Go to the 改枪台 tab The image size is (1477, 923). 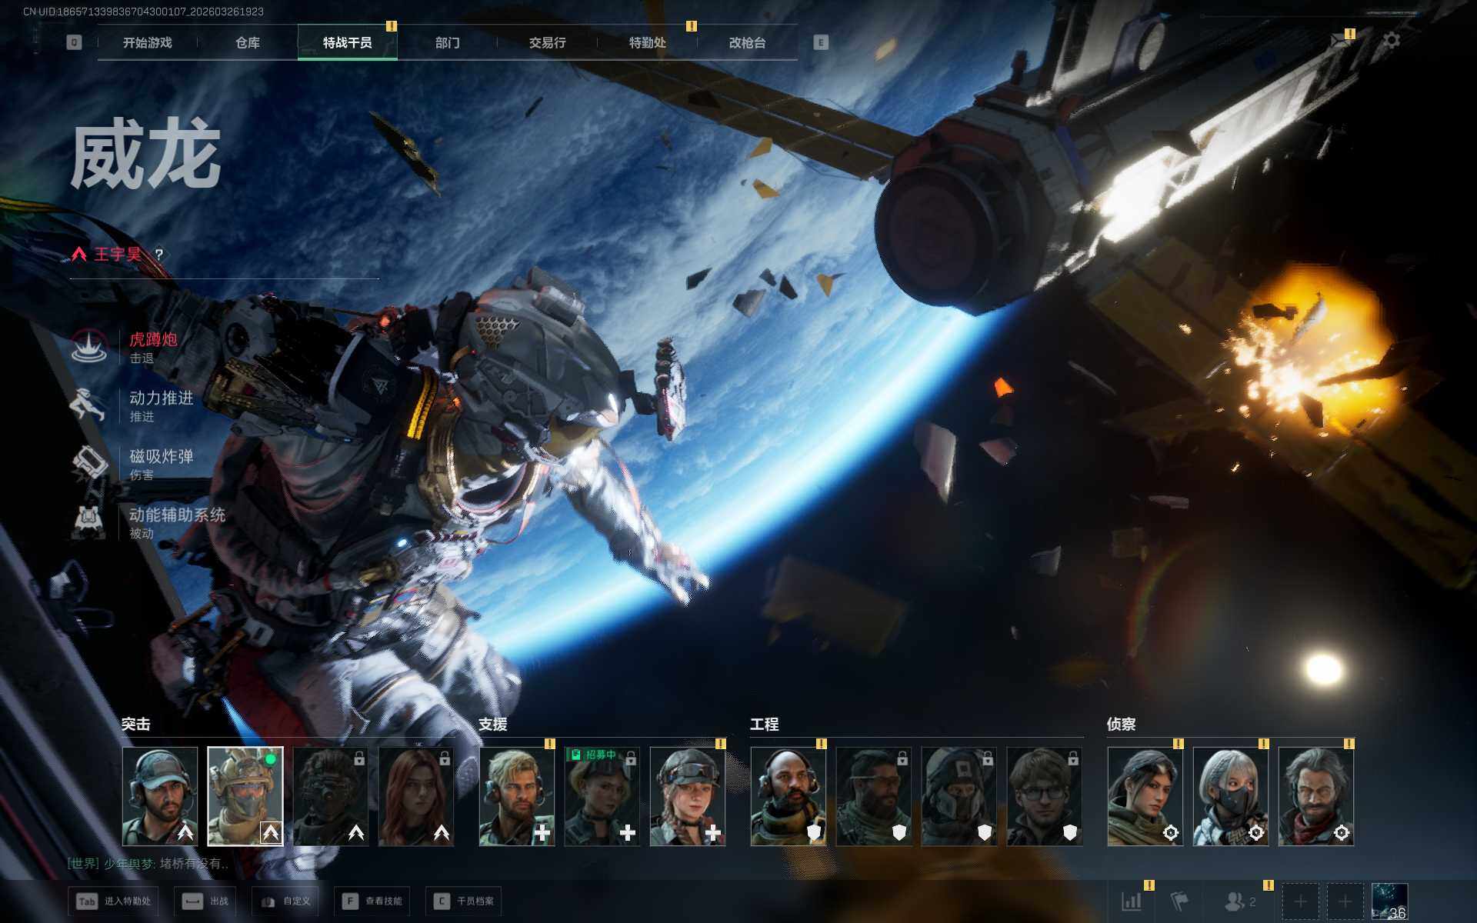(x=747, y=43)
